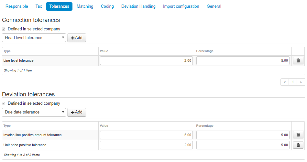Screen dimensions: 307x162
Task: Edit Invoice line positive amount Percentage field
Action: click(x=243, y=135)
